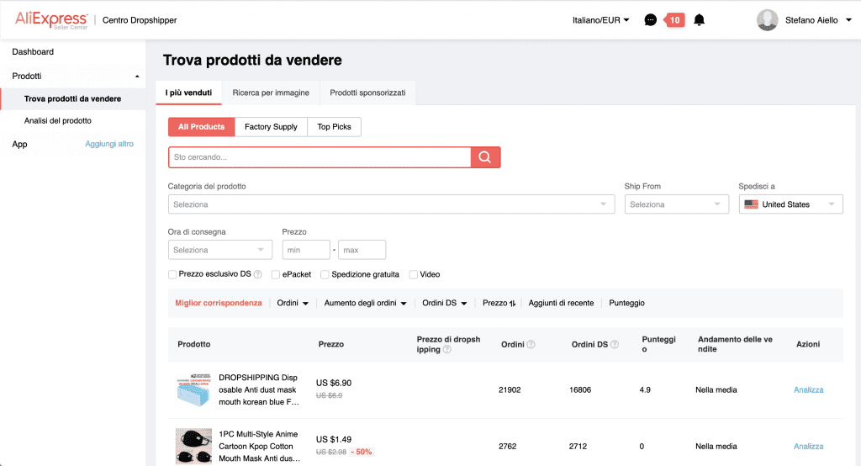Open the blue disposable mask product thumbnail
The image size is (861, 466).
click(193, 390)
